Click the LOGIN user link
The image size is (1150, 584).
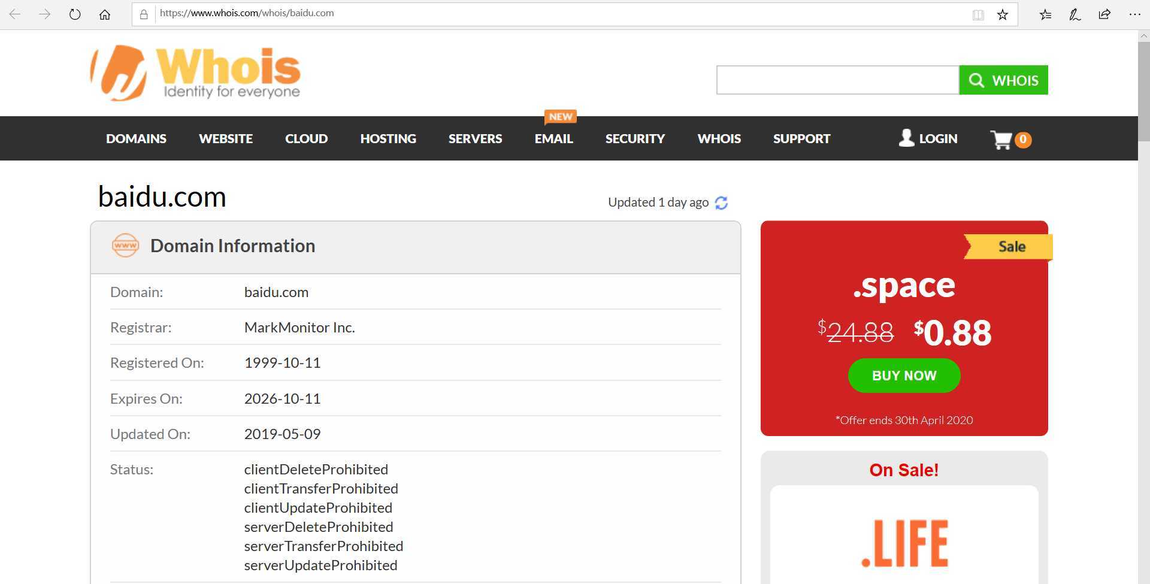[928, 138]
